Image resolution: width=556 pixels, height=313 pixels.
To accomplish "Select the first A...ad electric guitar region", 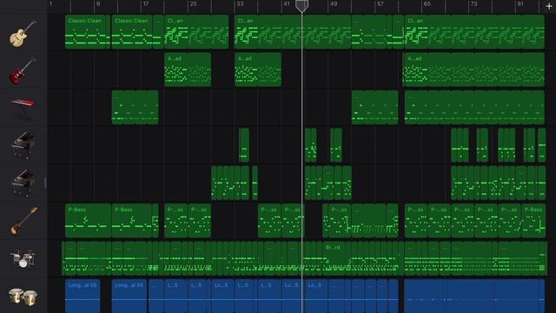I will (x=188, y=70).
